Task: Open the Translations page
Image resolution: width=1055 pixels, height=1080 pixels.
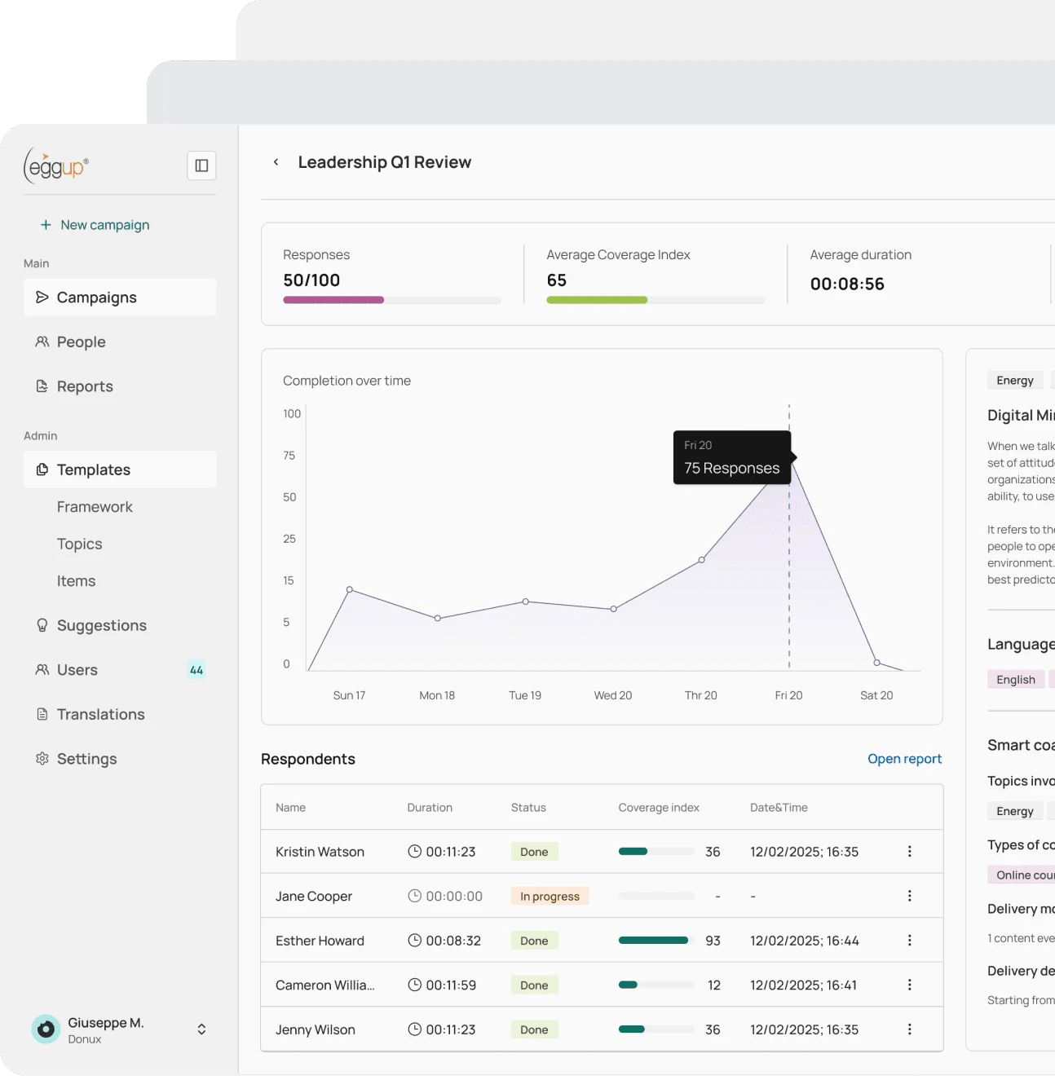Action: tap(120, 714)
